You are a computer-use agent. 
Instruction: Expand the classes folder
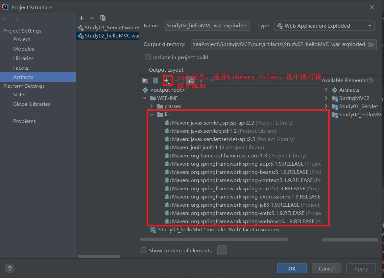(152, 106)
